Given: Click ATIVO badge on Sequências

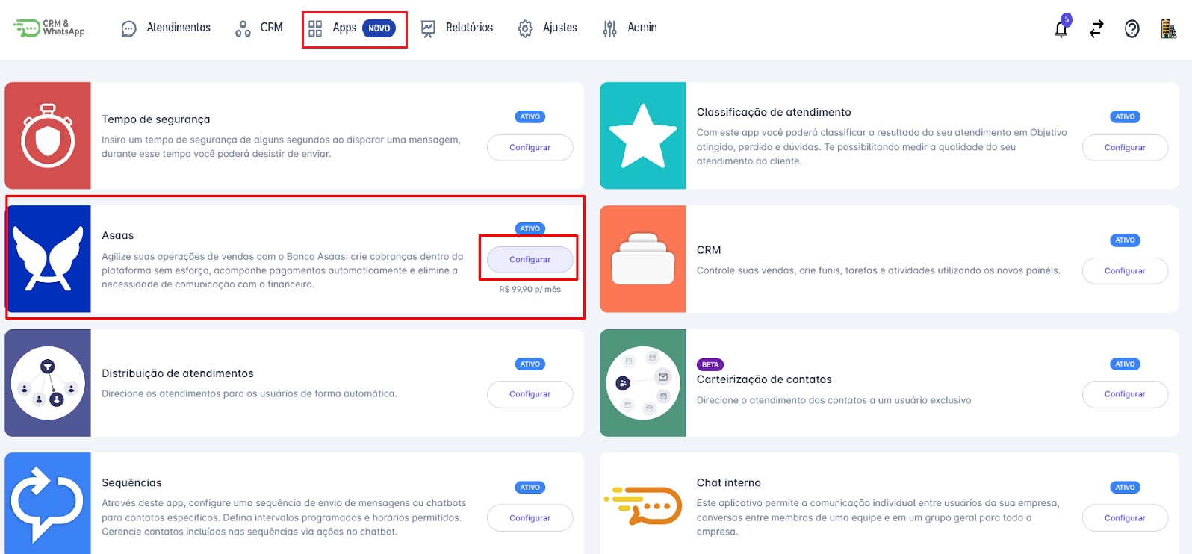Looking at the screenshot, I should [530, 488].
